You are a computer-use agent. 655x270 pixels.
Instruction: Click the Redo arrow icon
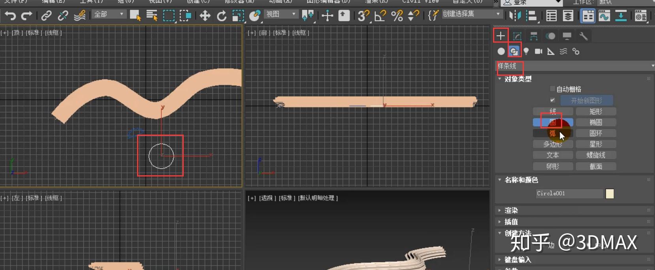[x=27, y=16]
